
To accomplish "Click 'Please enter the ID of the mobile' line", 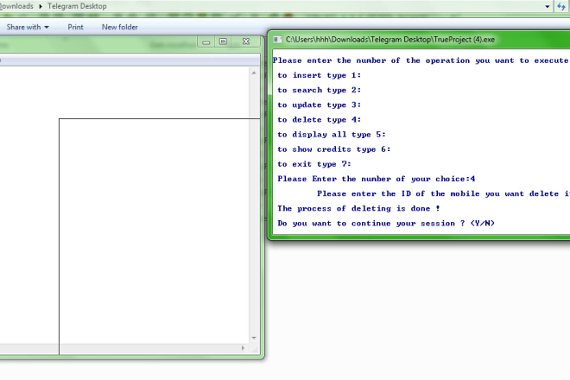I will (444, 193).
